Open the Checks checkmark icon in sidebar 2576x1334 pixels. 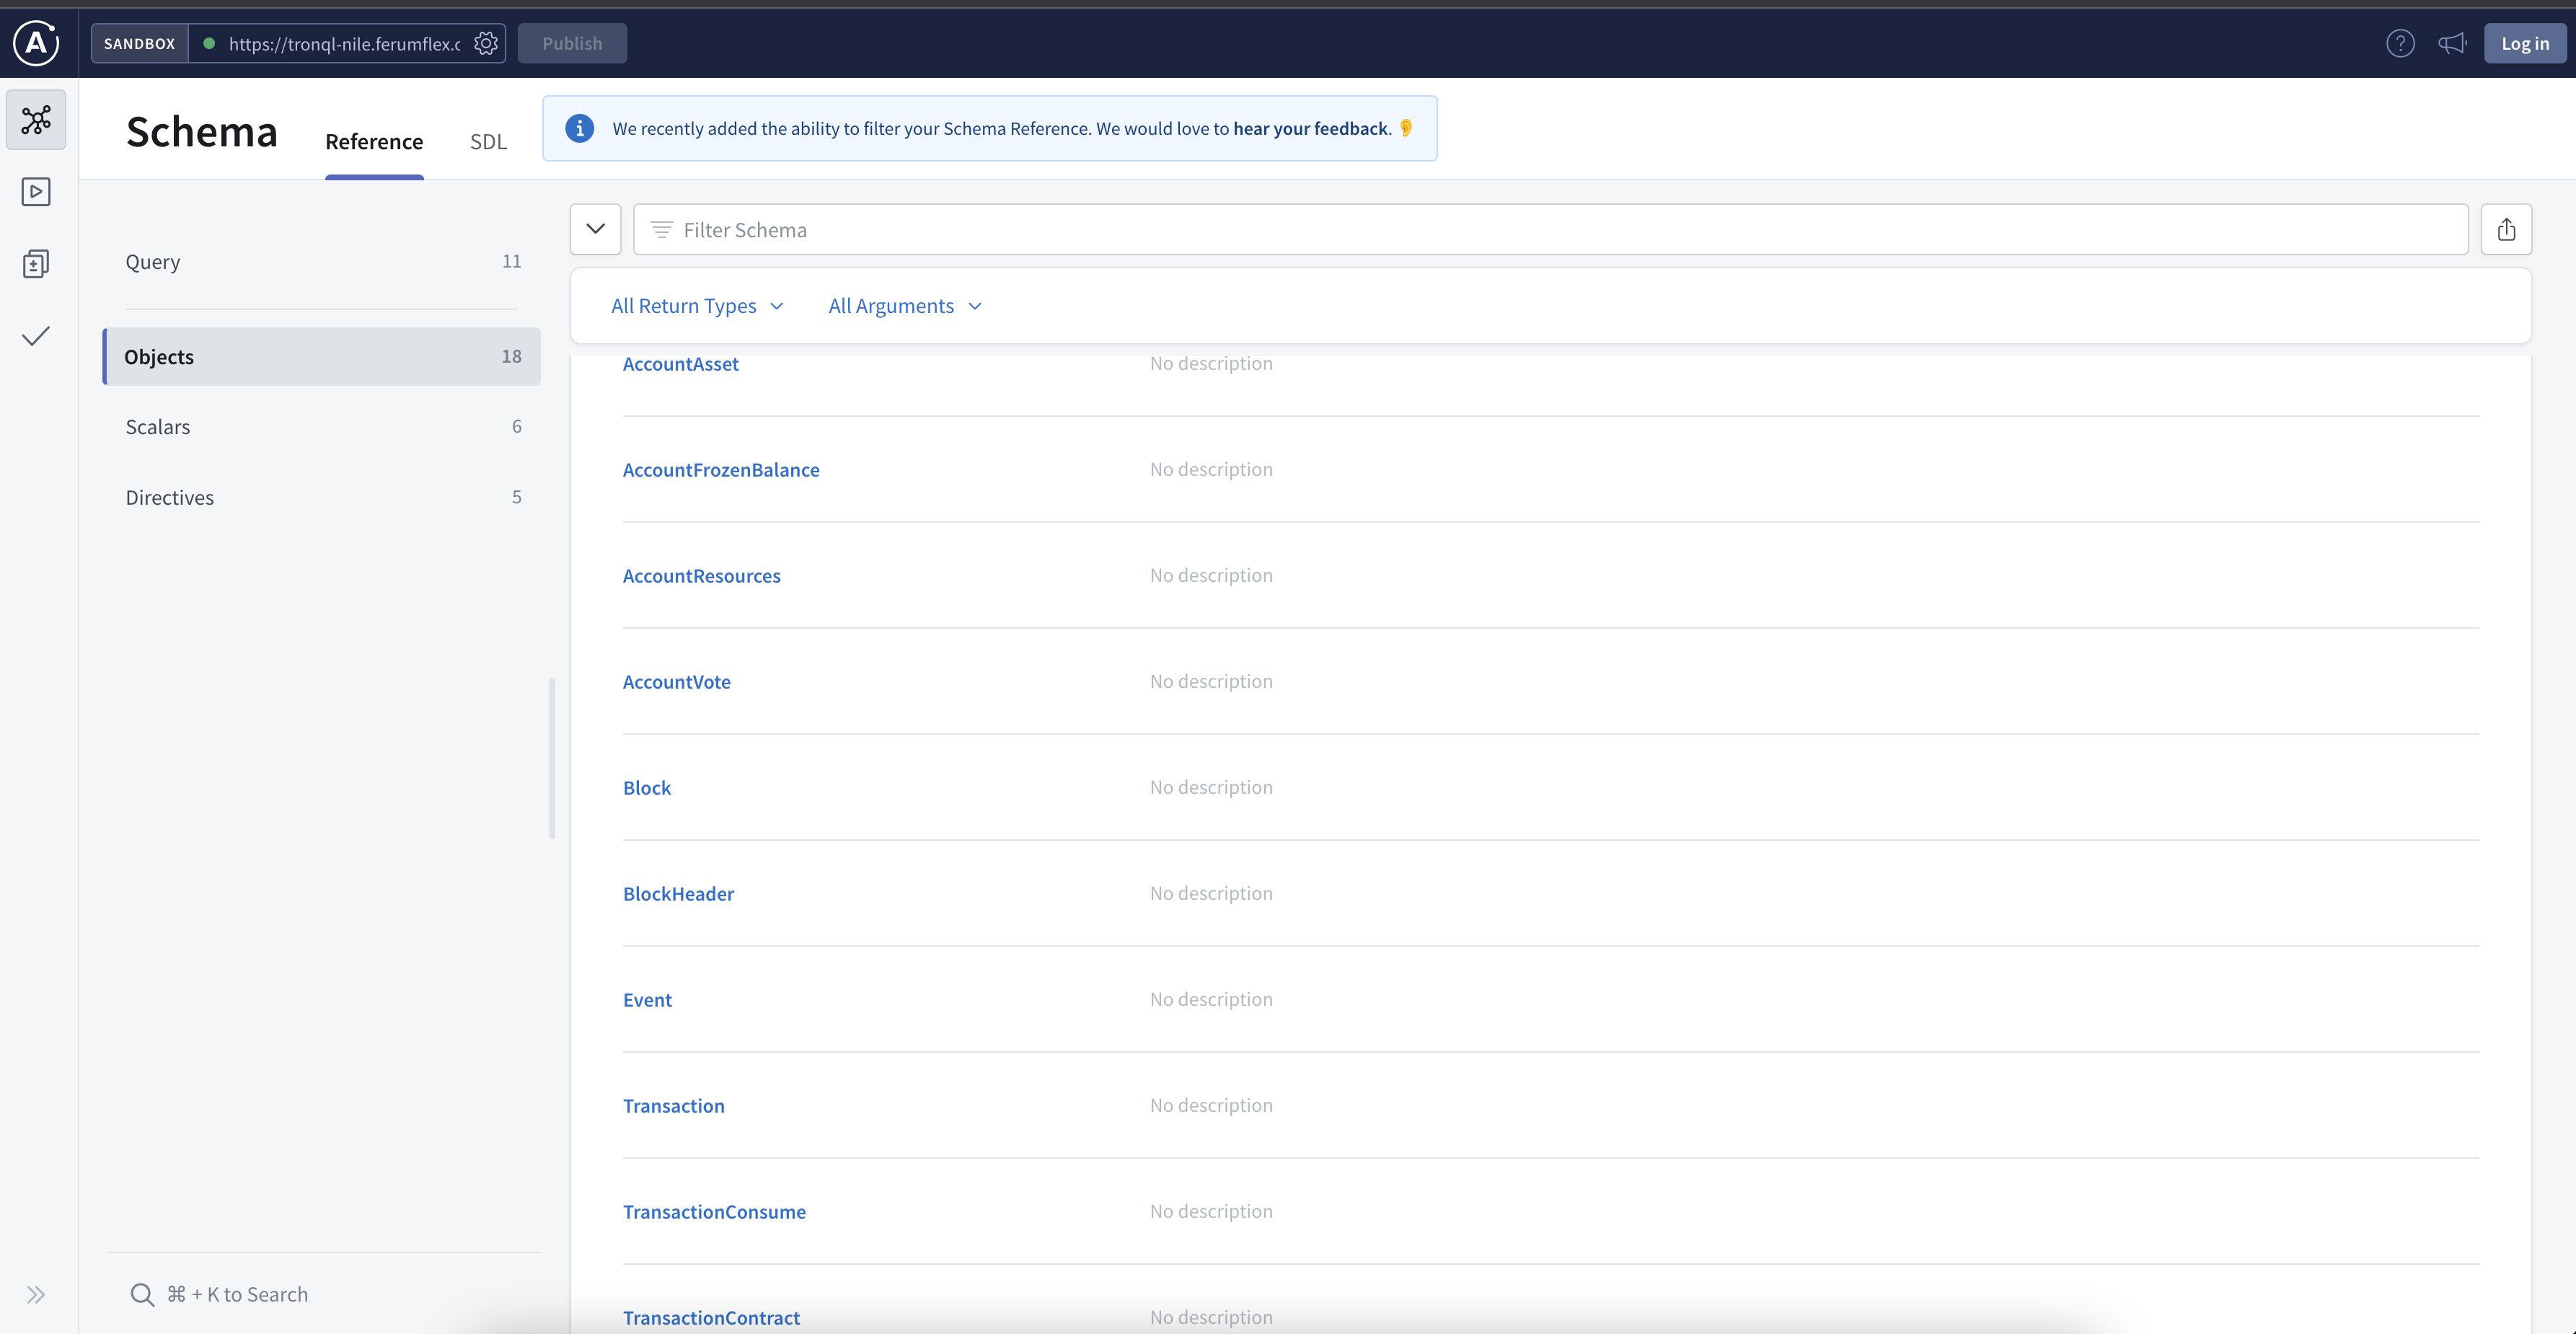coord(36,336)
